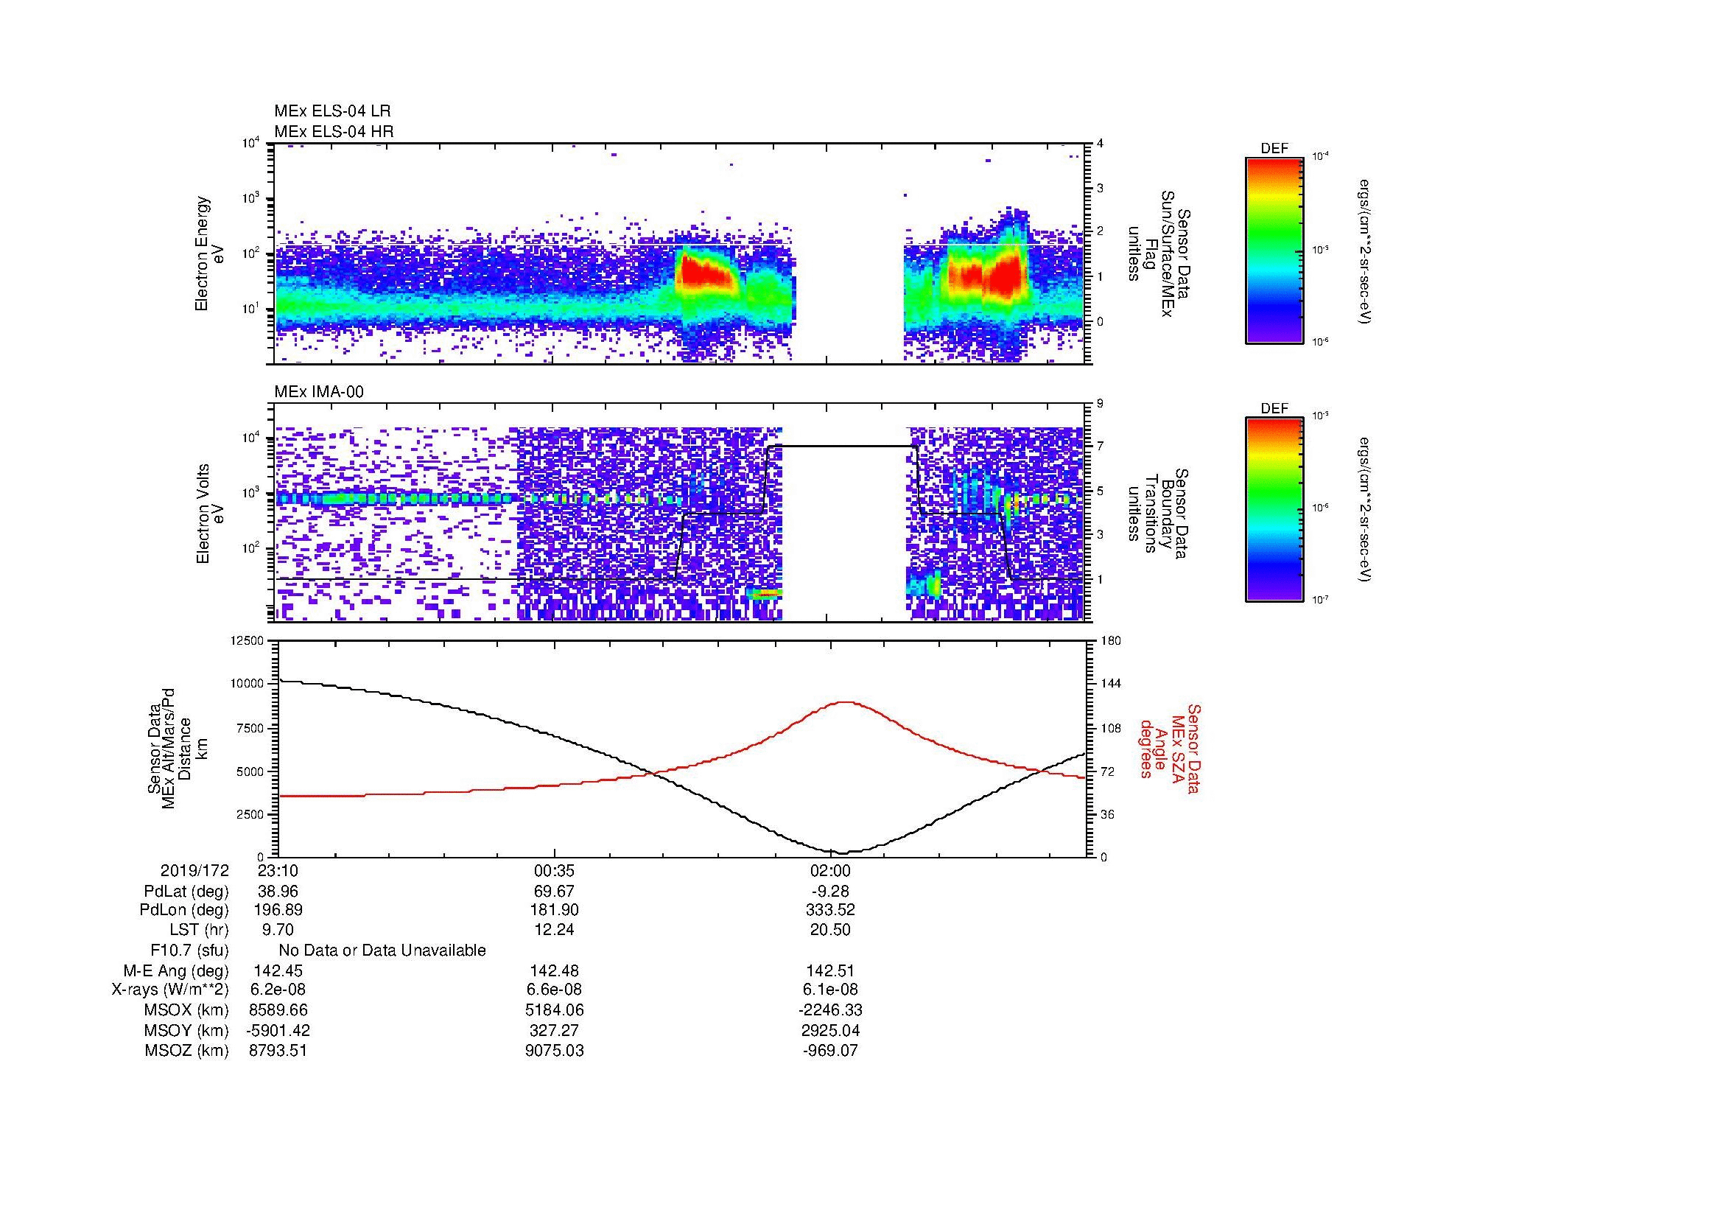
Task: Click the lower DEF color bar for IMA
Action: click(x=1274, y=509)
